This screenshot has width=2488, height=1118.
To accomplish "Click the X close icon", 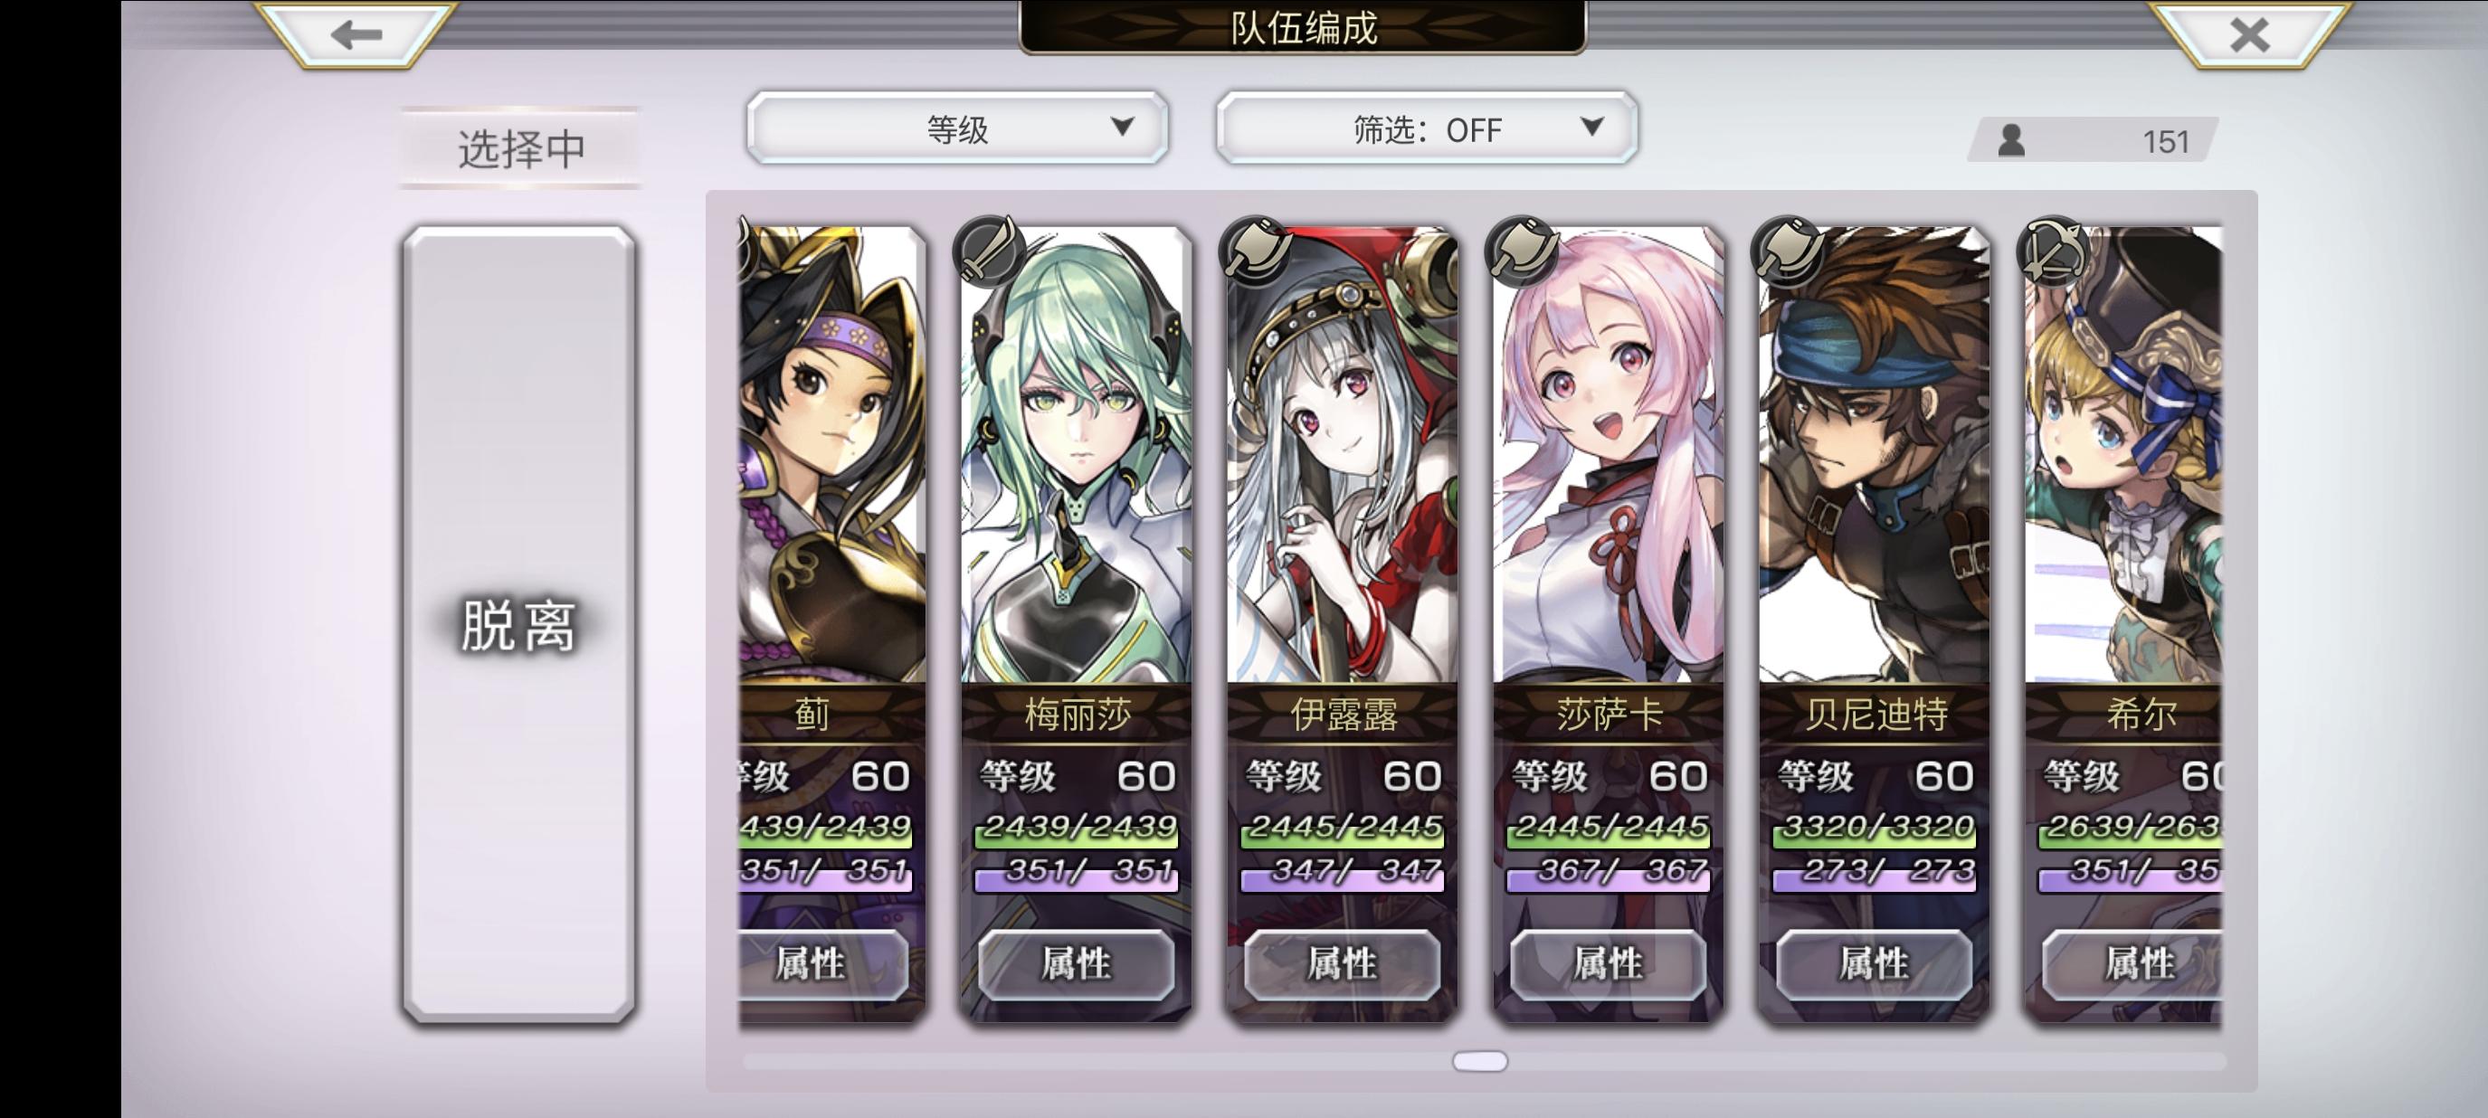I will click(2249, 35).
